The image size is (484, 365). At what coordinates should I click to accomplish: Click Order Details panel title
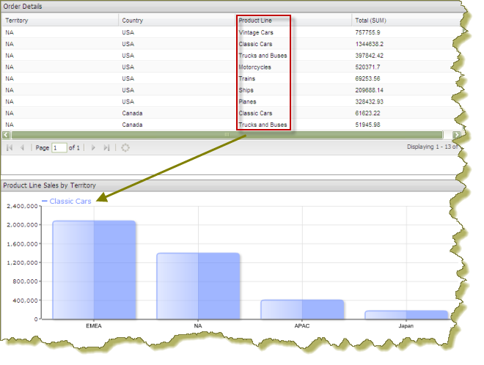point(23,6)
